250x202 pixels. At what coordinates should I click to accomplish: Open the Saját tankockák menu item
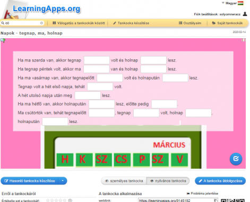coord(227,23)
